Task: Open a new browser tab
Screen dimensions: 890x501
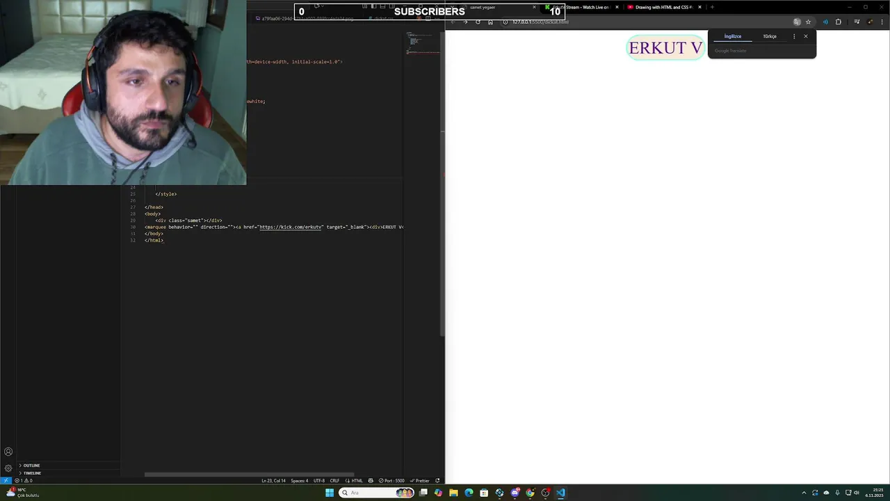Action: click(x=712, y=7)
